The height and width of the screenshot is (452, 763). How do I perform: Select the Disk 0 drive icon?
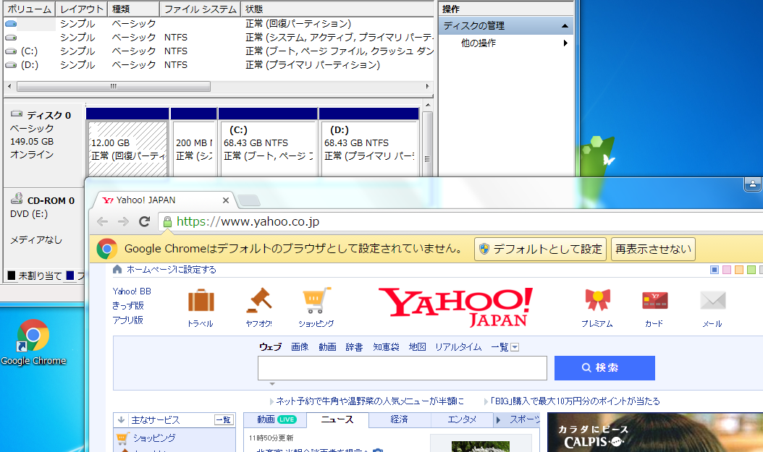17,114
